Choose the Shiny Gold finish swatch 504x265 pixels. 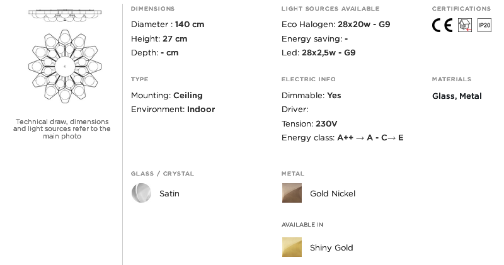click(292, 247)
